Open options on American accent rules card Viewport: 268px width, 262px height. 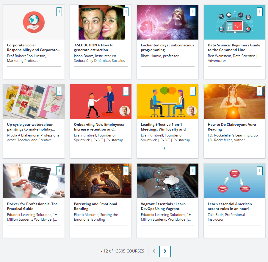260,171
